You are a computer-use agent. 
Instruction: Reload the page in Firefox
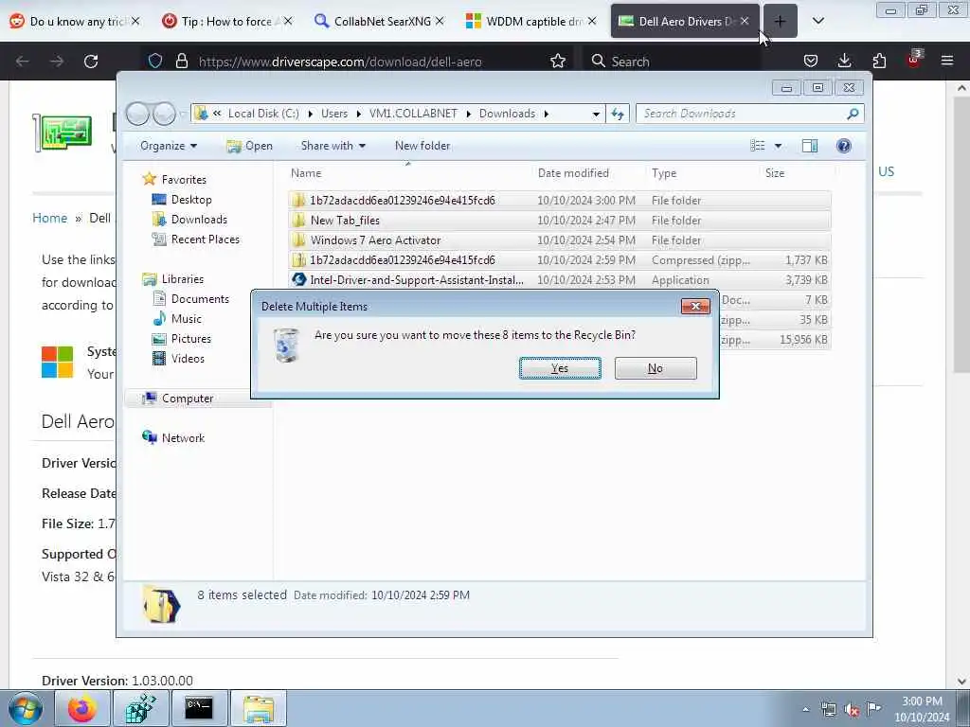coord(91,62)
